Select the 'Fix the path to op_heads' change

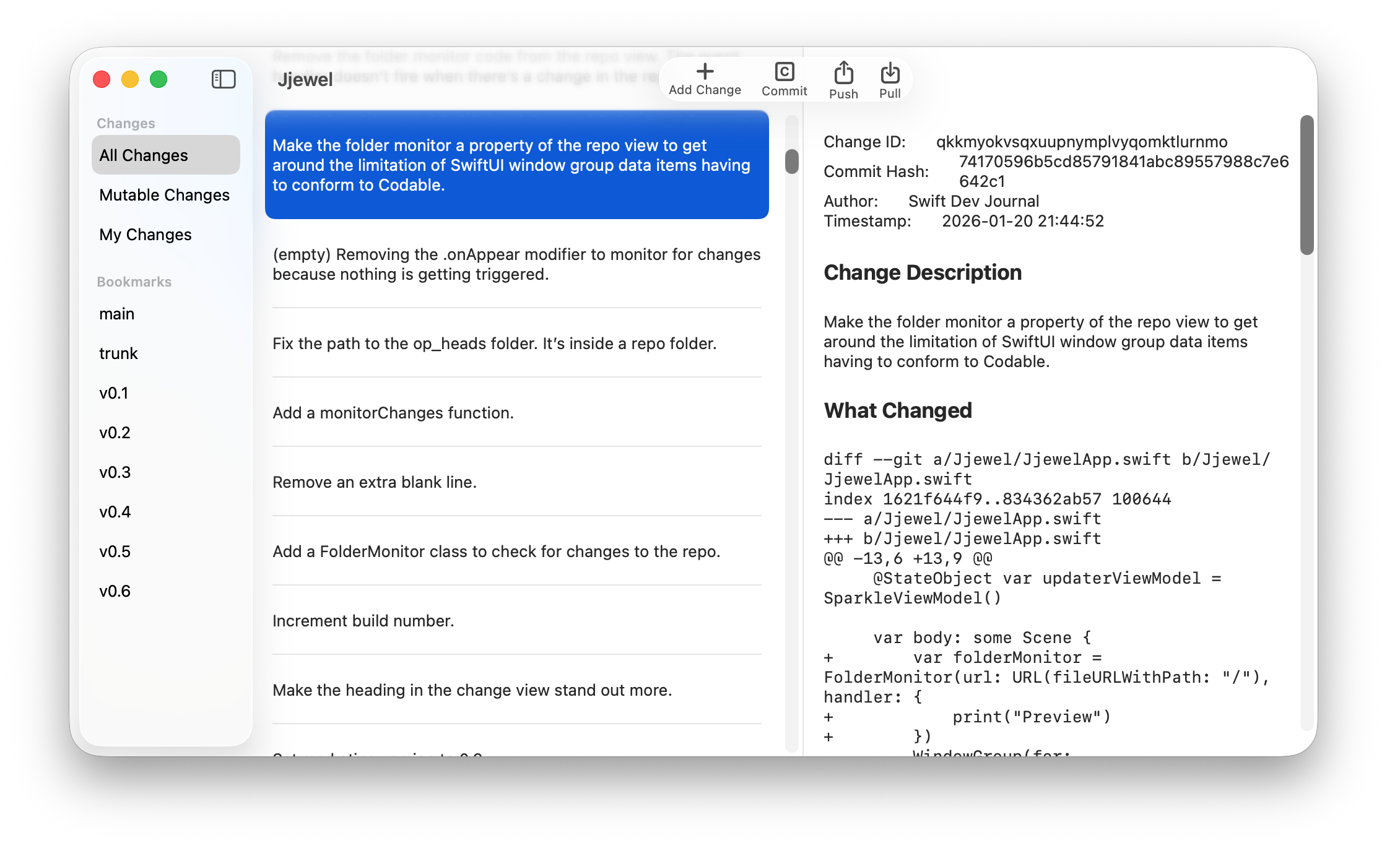494,344
